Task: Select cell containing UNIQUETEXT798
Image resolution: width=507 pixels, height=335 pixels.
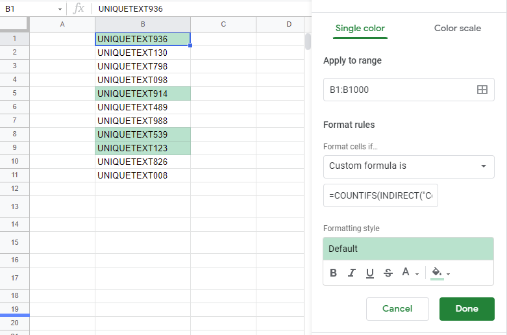Action: [x=143, y=66]
